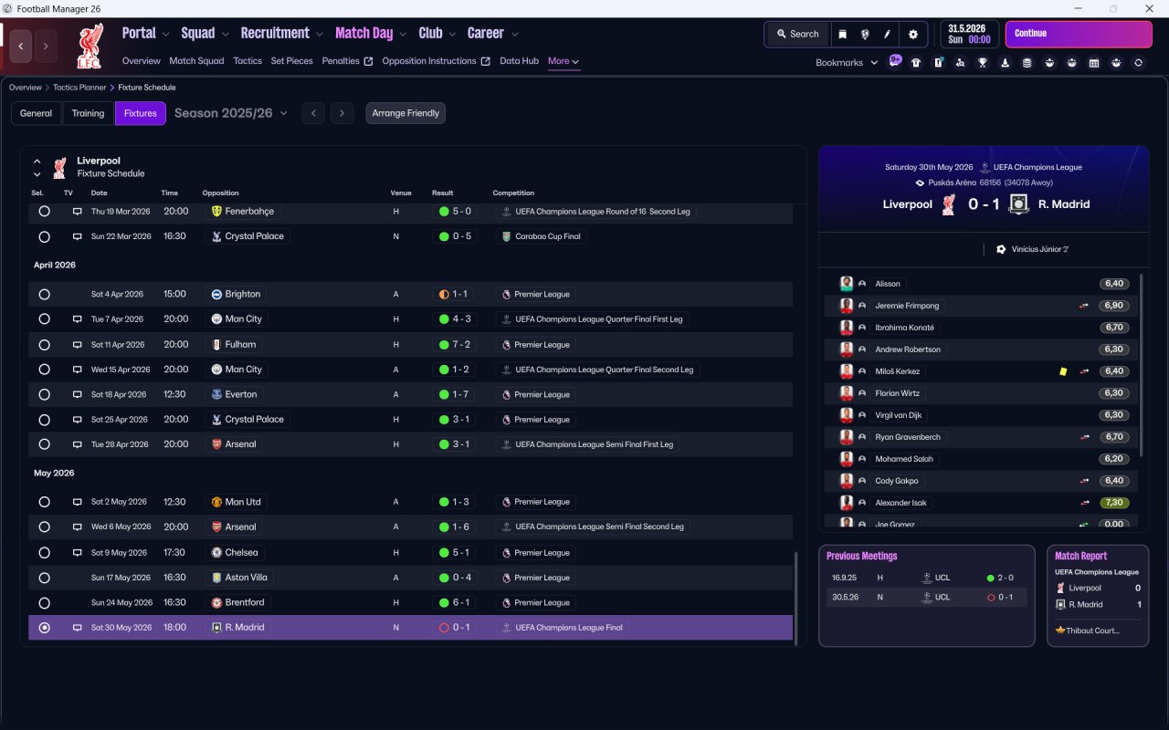
Task: Open the Bookmarks dropdown
Action: point(847,63)
